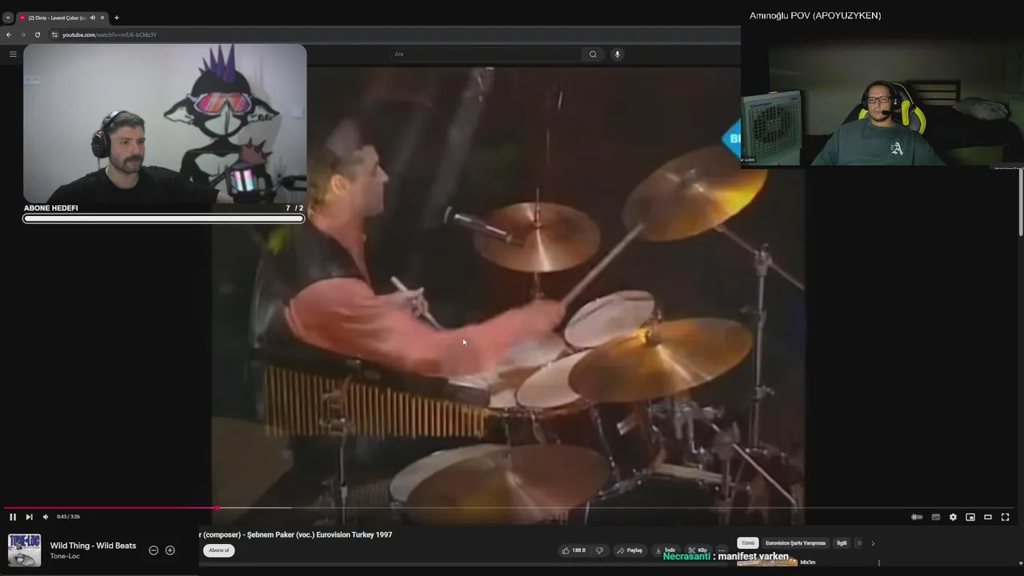
Task: Toggle theater mode view
Action: click(988, 517)
